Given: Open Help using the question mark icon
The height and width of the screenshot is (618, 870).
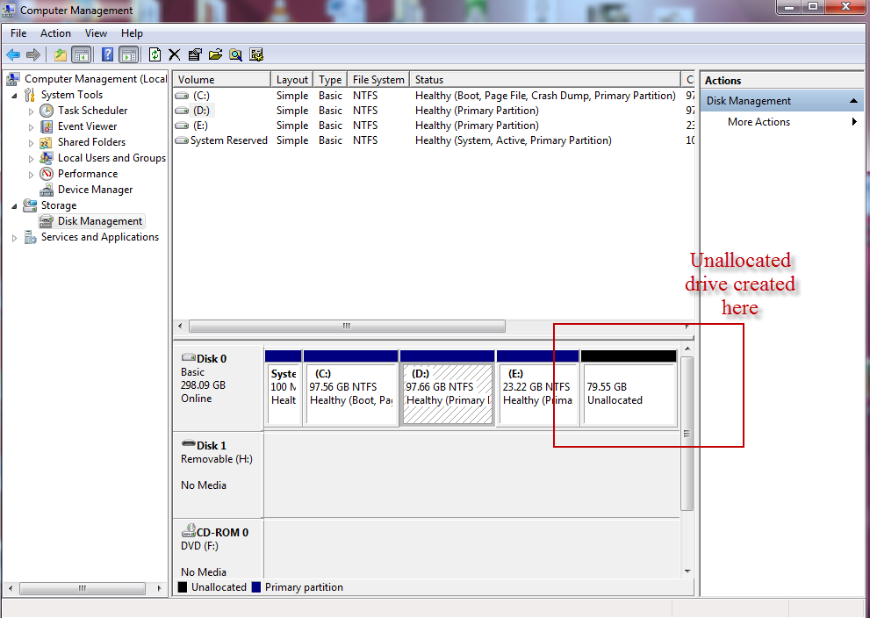Looking at the screenshot, I should tap(107, 54).
